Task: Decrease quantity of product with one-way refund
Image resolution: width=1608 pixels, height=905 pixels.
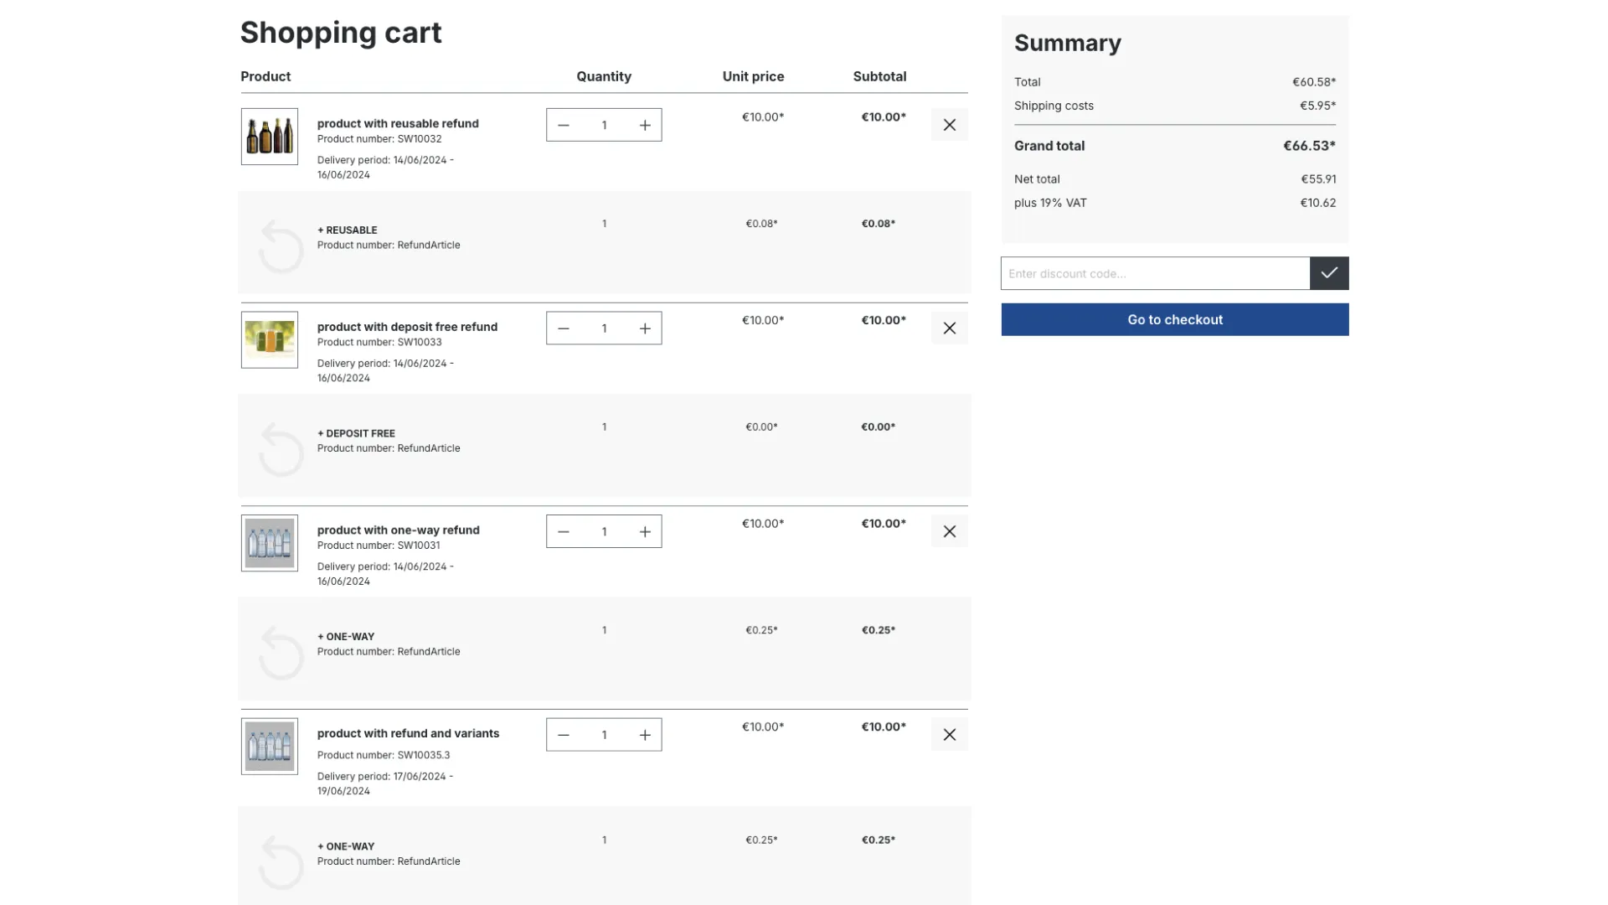Action: point(563,530)
